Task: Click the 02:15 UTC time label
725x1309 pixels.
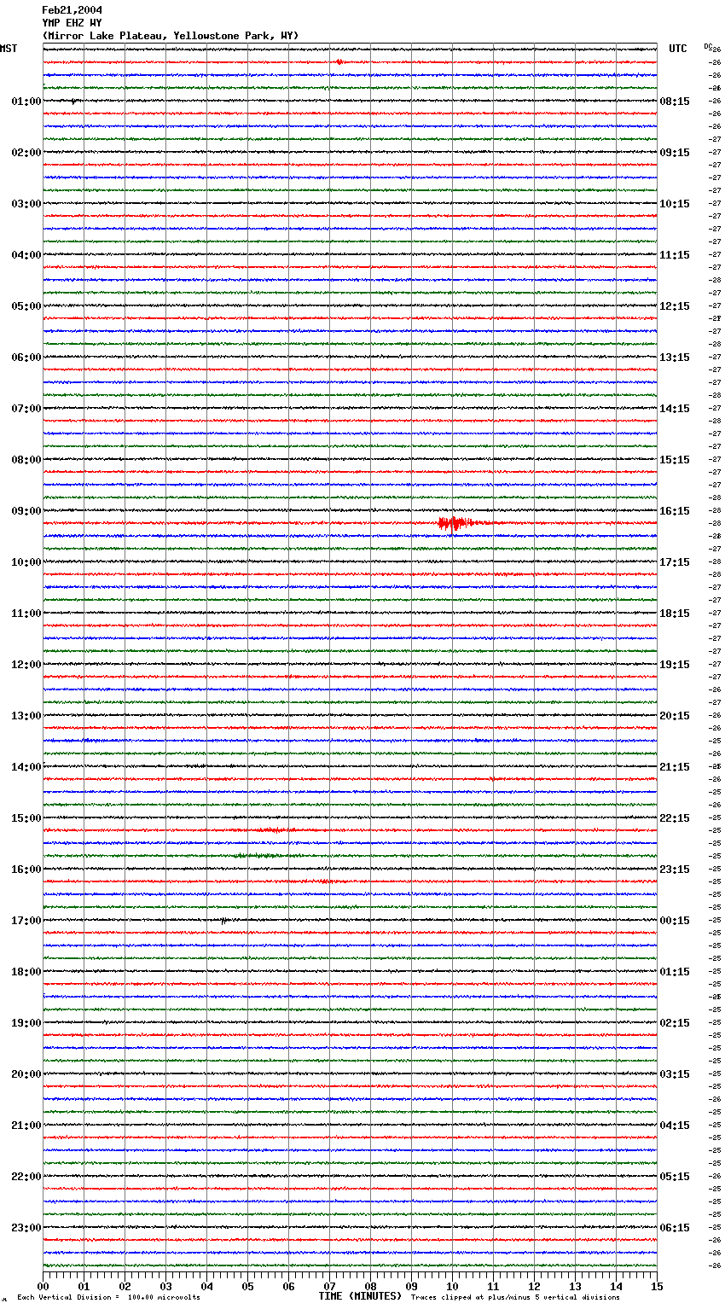Action: coord(675,1023)
